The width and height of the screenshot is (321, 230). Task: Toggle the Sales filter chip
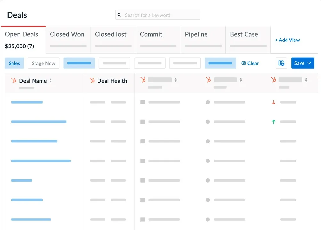(14, 63)
